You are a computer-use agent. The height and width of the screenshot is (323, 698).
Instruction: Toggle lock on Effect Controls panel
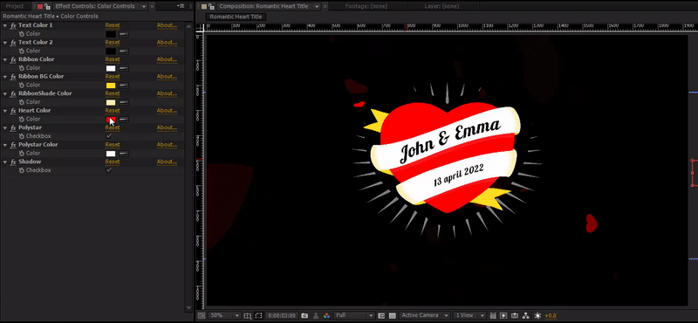point(47,6)
